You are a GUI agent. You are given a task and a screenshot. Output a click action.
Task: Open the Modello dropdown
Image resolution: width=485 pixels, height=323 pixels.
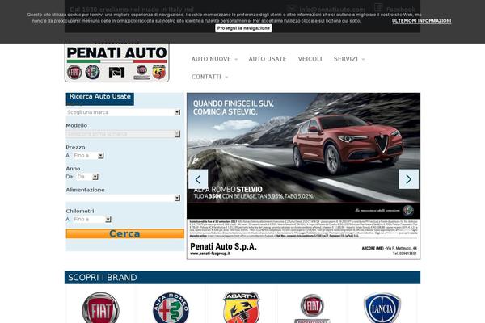tap(123, 134)
